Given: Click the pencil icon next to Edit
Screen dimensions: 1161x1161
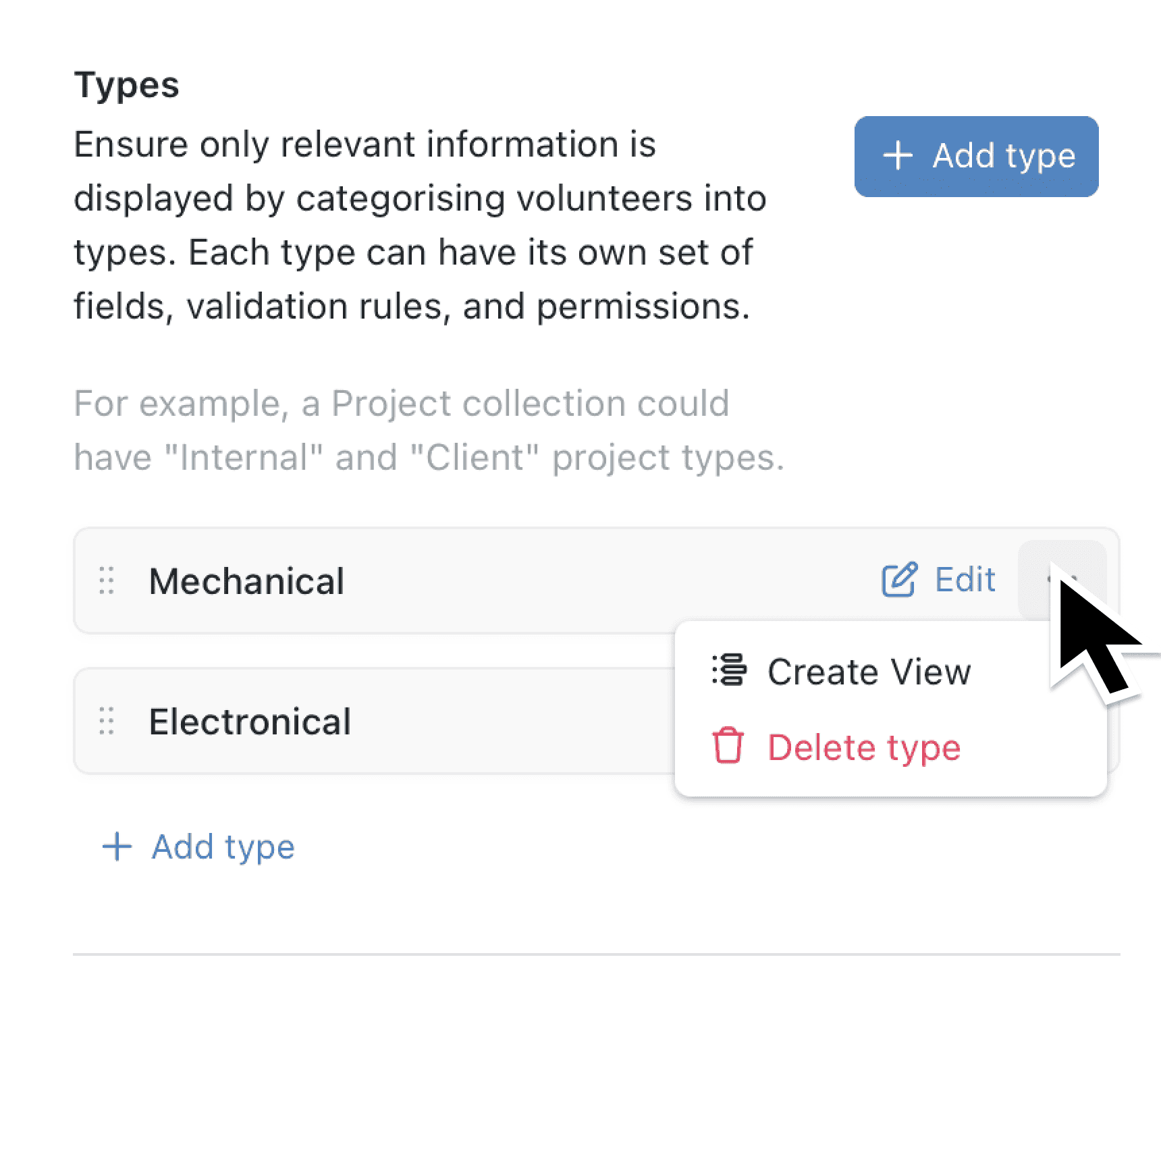Looking at the screenshot, I should [898, 579].
